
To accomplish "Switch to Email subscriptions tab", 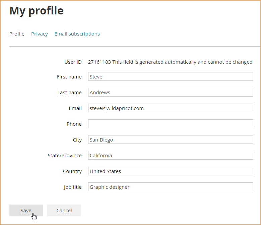I will point(77,34).
